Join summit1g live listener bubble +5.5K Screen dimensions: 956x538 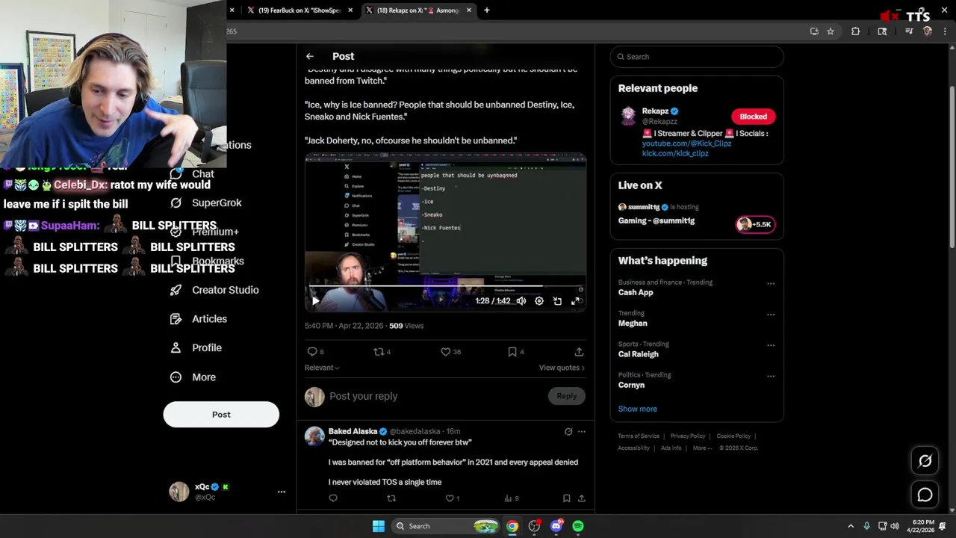(755, 224)
